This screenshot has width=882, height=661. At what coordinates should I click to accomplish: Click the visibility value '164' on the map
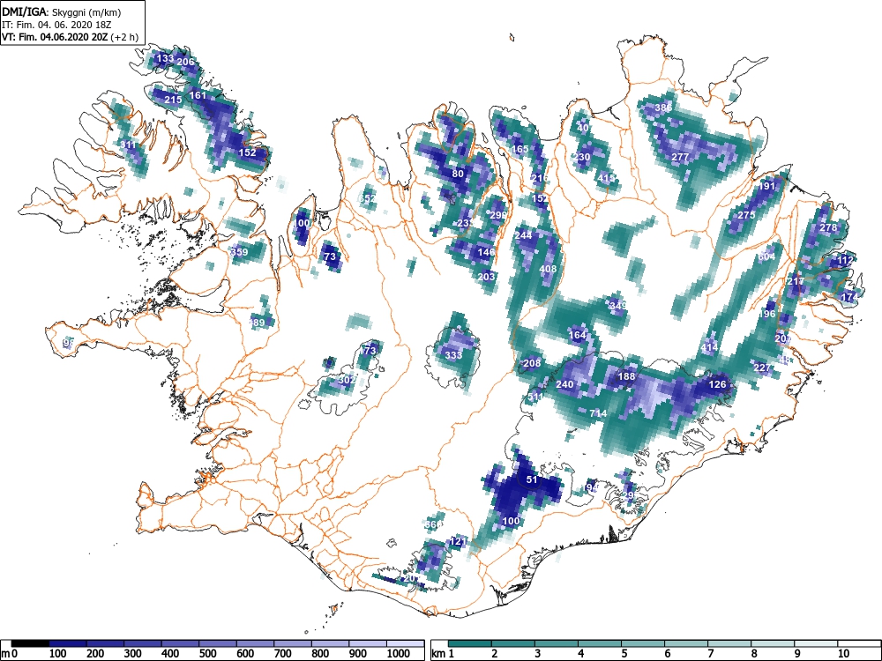(577, 335)
